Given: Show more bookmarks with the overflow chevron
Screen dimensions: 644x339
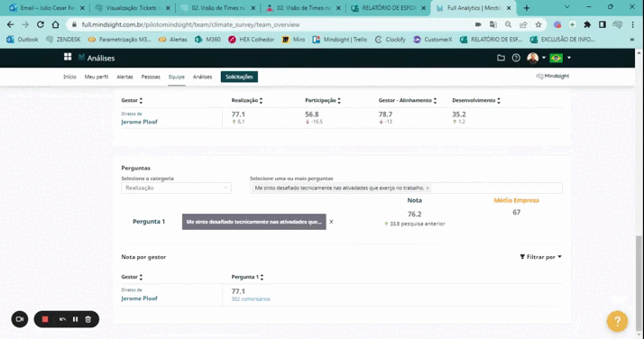Looking at the screenshot, I should [631, 40].
